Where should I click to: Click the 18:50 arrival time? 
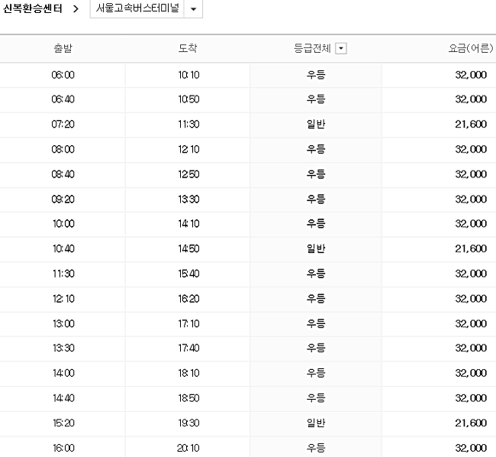188,398
